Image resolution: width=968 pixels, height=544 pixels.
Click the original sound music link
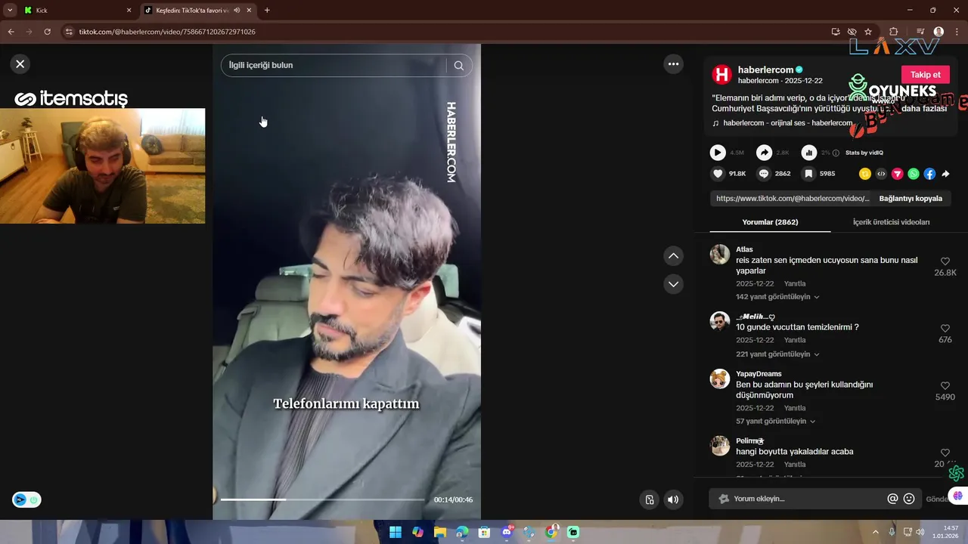tap(787, 123)
